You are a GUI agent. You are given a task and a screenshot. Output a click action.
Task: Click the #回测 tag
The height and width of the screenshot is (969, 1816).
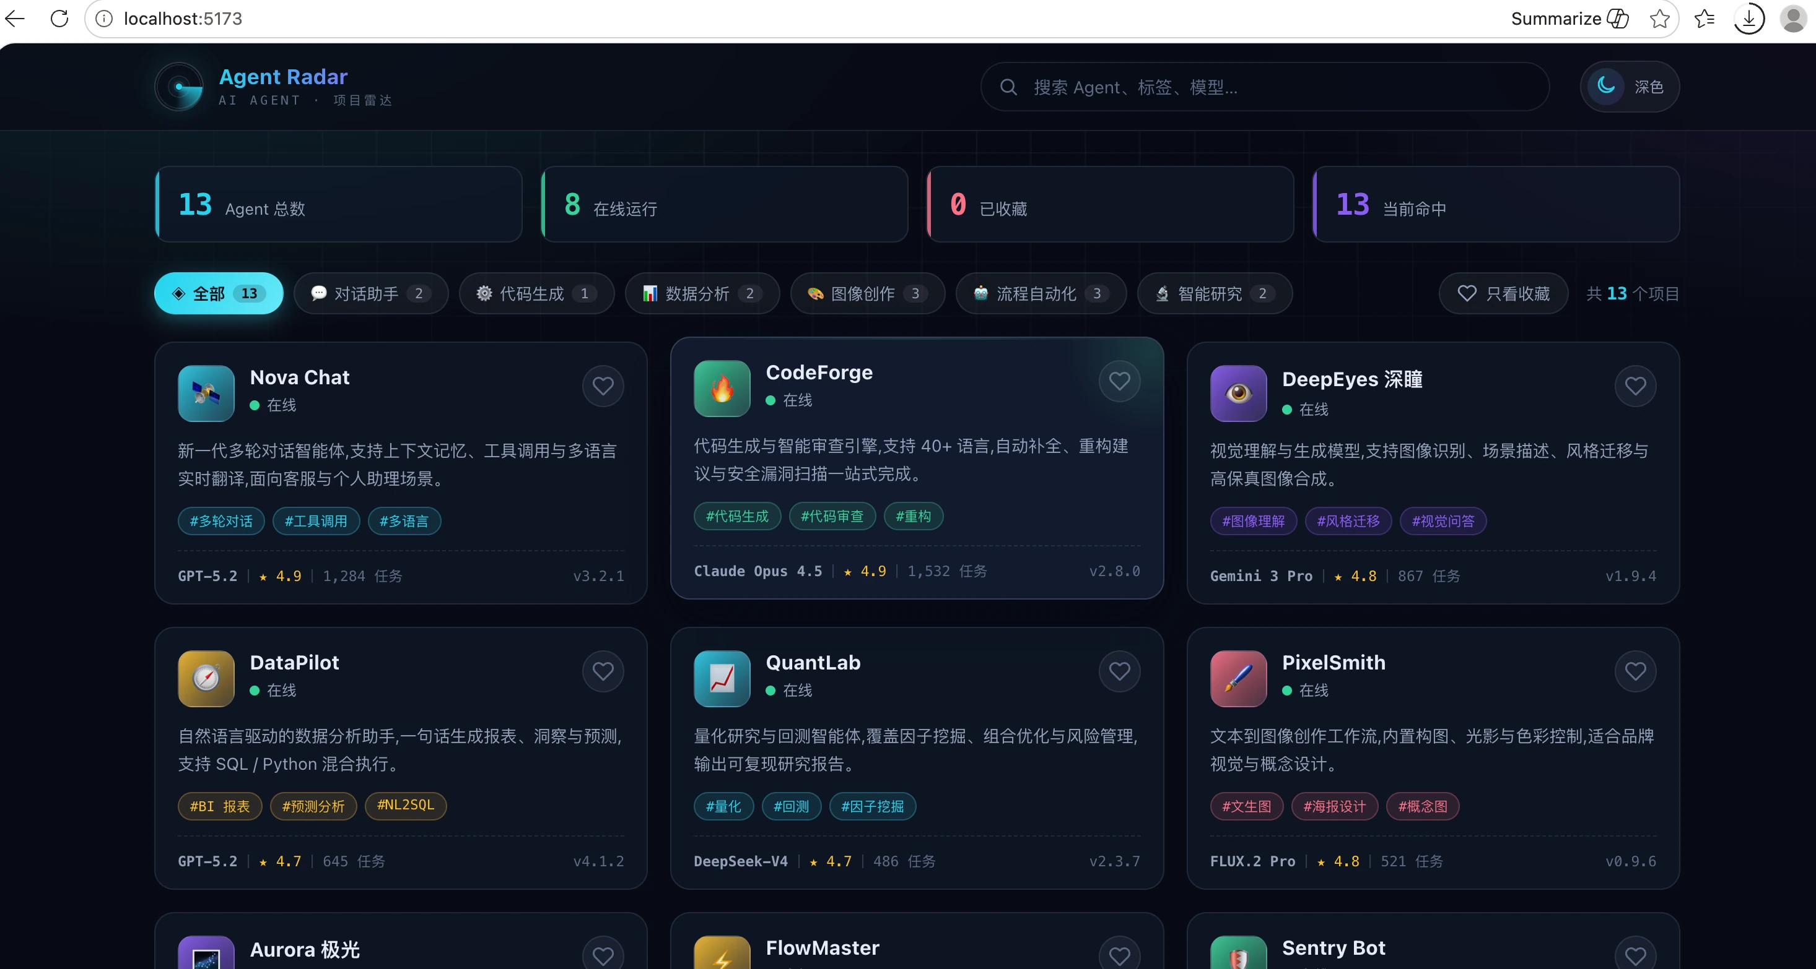tap(792, 806)
